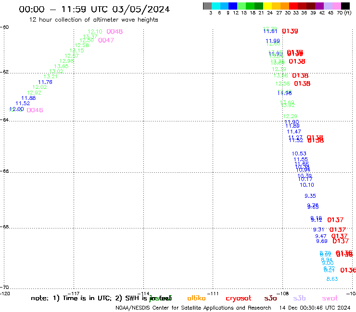Click the cyan 6 ft legend swatch
The height and width of the screenshot is (312, 356).
pos(216,6)
